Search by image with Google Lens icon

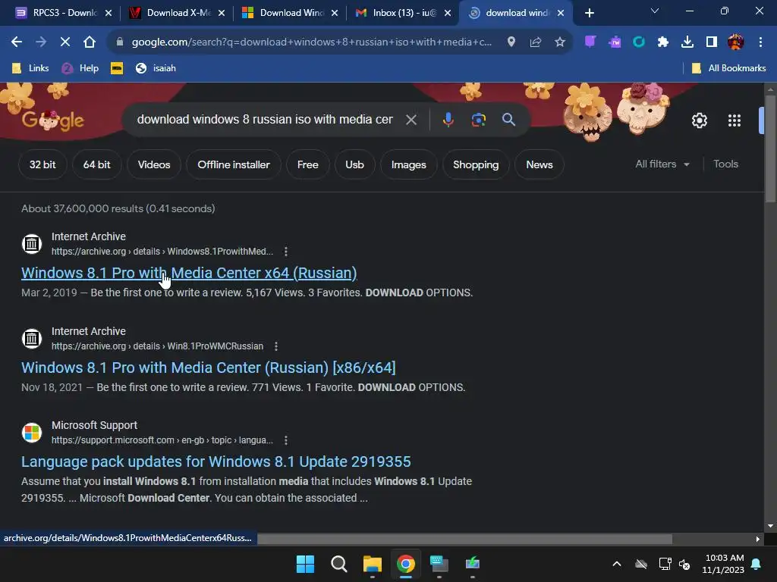[478, 120]
